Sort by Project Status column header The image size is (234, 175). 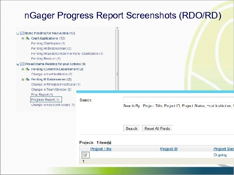pos(224,149)
